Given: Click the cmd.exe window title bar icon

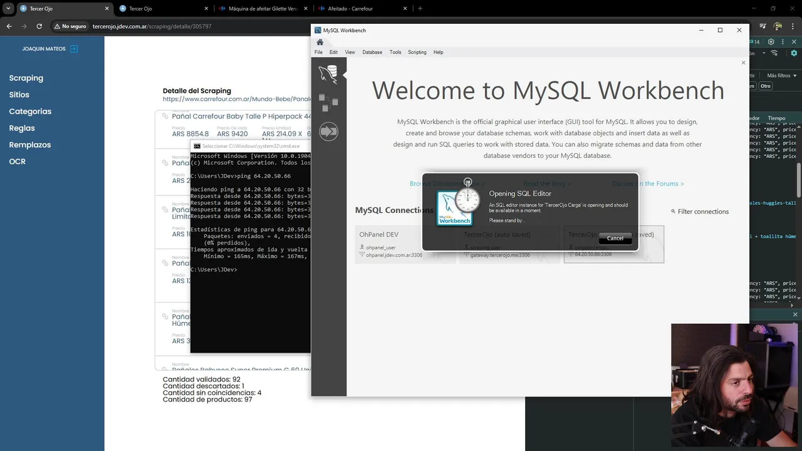Looking at the screenshot, I should pyautogui.click(x=197, y=146).
